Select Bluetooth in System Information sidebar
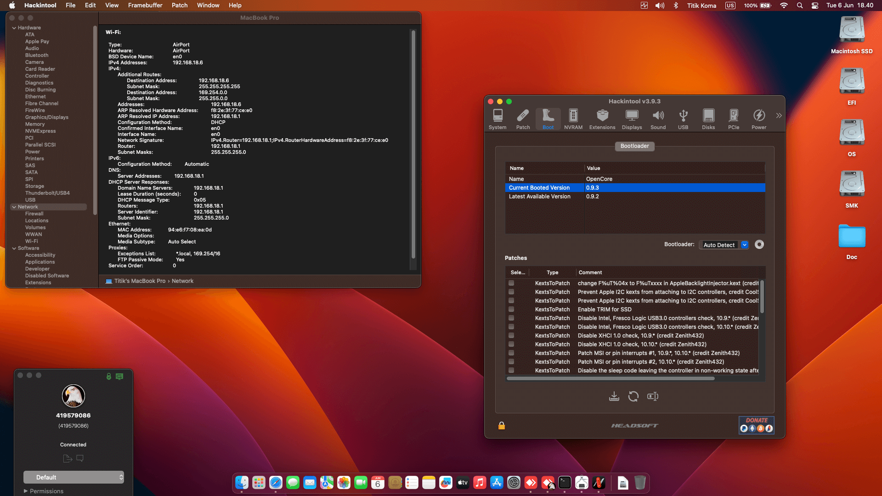Image resolution: width=882 pixels, height=496 pixels. click(37, 55)
